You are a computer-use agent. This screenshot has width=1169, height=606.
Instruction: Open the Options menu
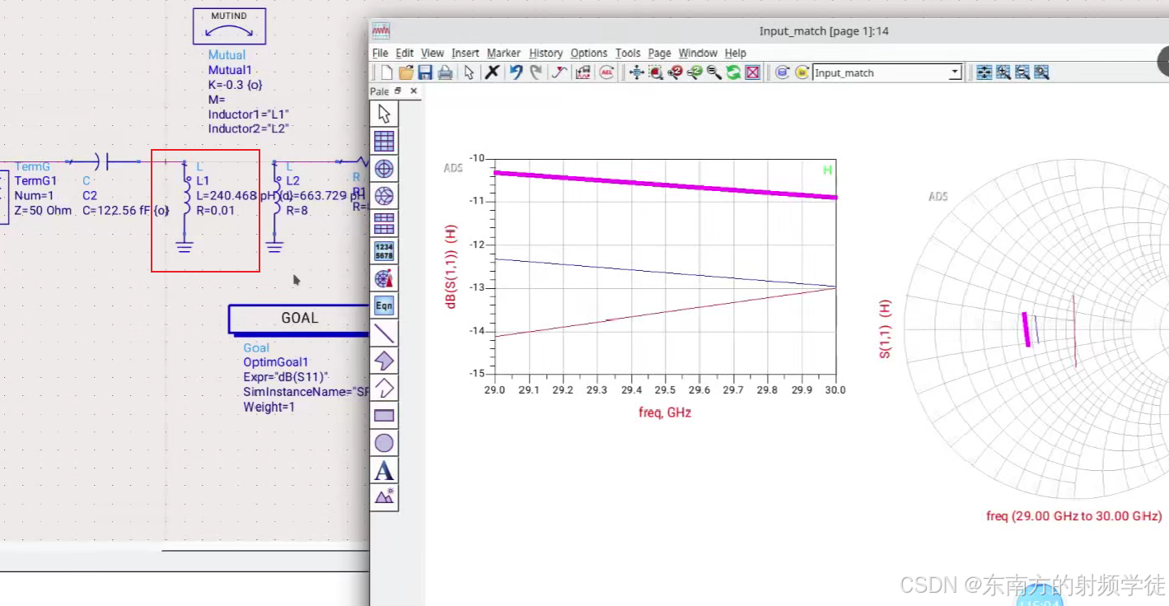pos(589,53)
